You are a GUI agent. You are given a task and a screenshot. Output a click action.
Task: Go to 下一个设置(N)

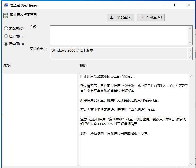tap(150, 17)
